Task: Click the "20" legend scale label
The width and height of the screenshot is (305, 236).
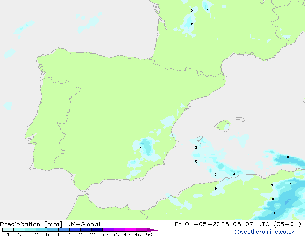Action: [x=82, y=234]
